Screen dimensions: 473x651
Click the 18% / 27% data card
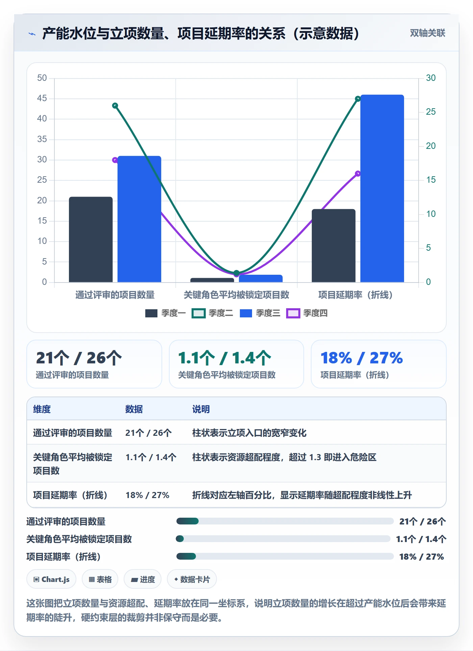click(379, 364)
